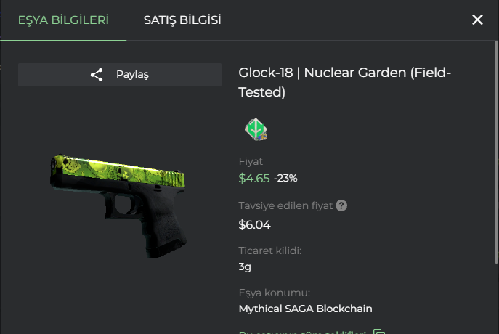Click the share icon beside Paylaş
Image resolution: width=499 pixels, height=334 pixels.
97,75
